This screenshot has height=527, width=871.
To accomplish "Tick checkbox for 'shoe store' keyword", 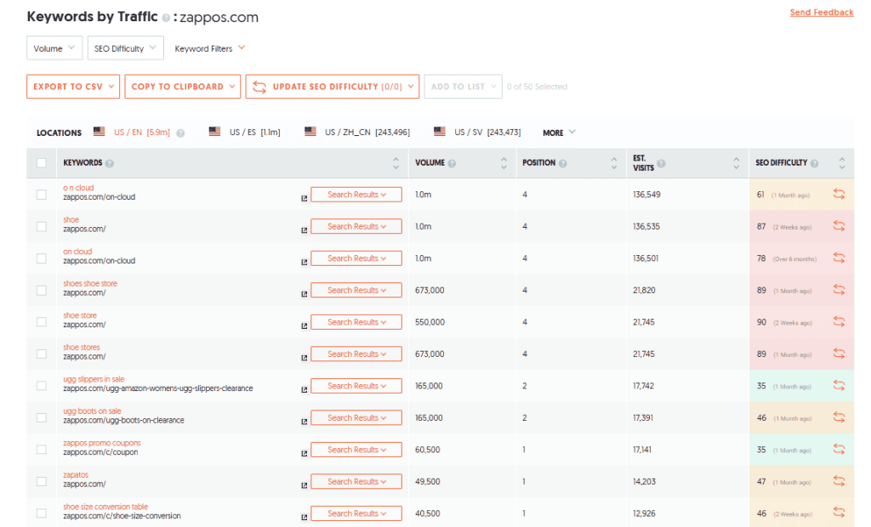I will tap(42, 322).
